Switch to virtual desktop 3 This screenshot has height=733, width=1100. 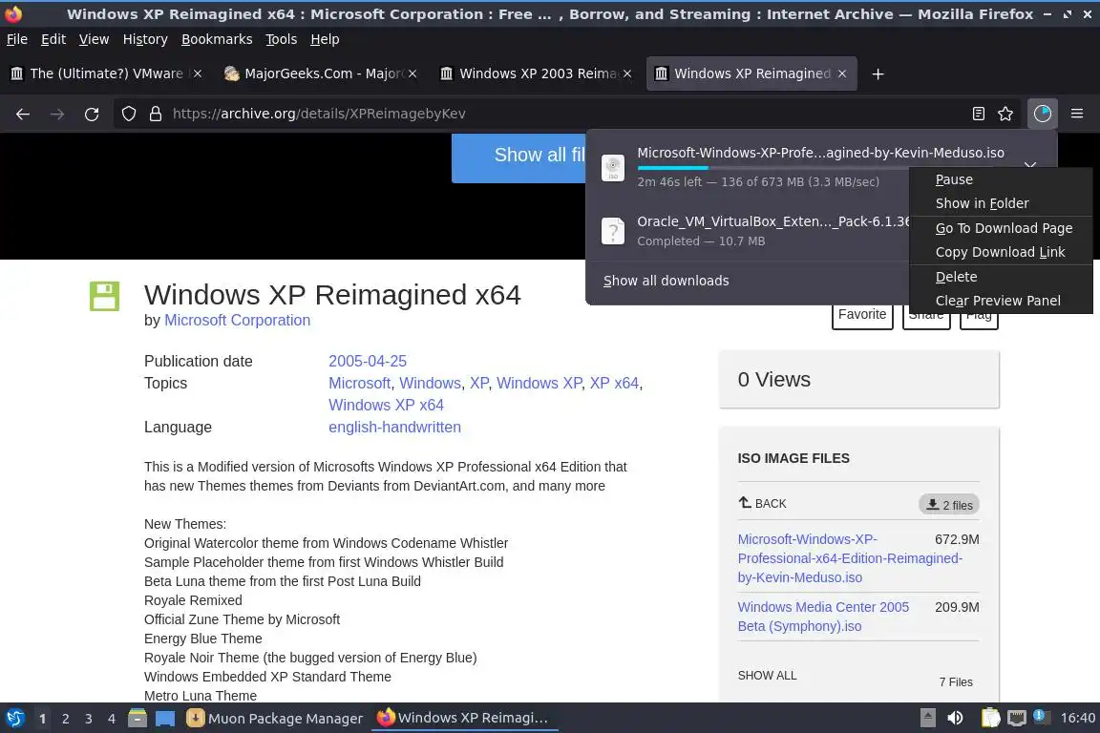coord(89,719)
